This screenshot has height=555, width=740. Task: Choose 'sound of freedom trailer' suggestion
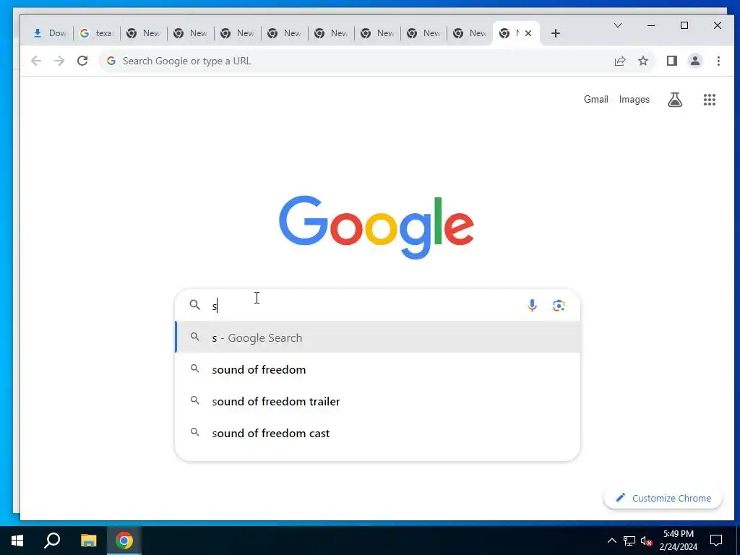coord(377,401)
